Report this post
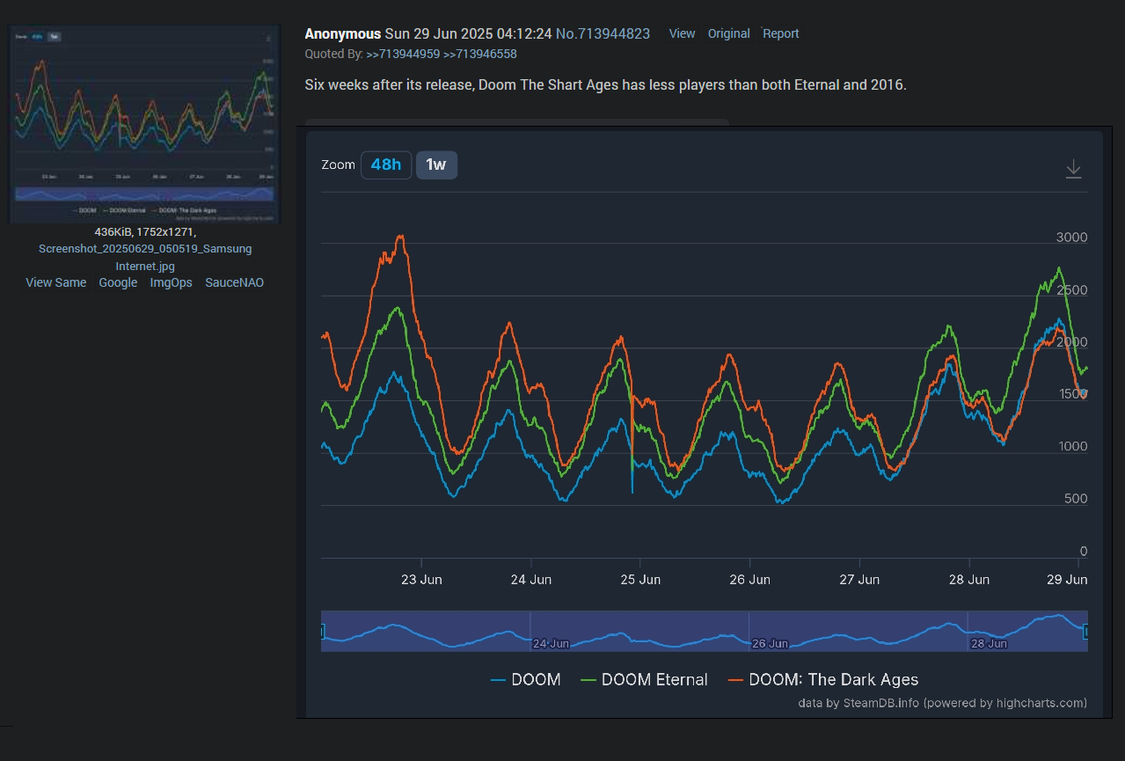This screenshot has width=1125, height=761. pos(781,33)
